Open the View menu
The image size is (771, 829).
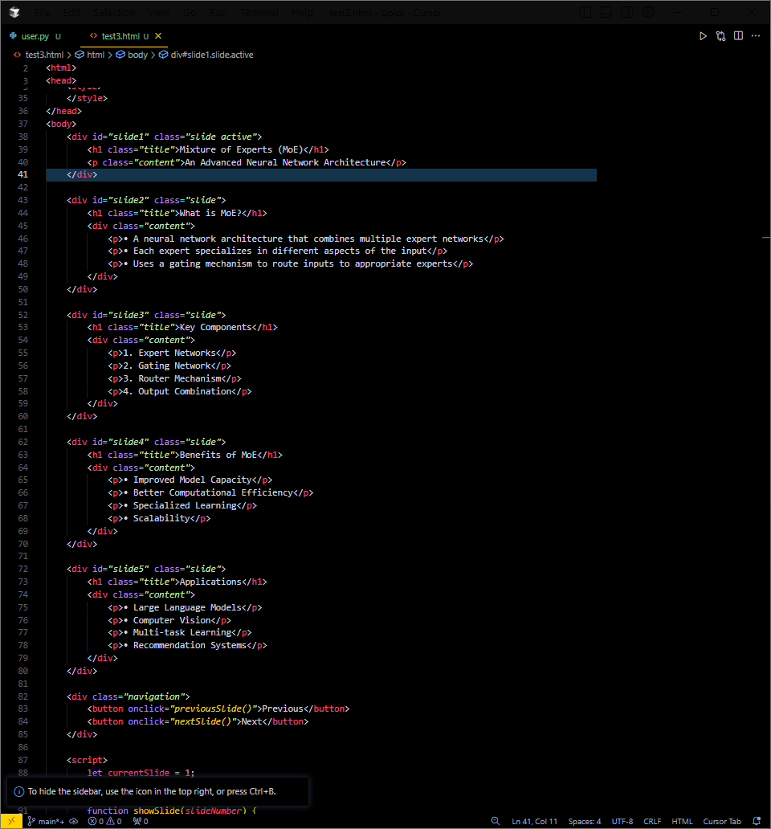pyautogui.click(x=159, y=12)
